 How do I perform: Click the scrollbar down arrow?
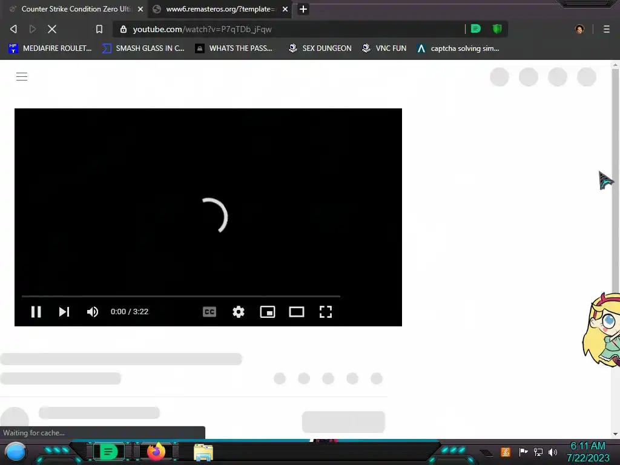point(615,434)
